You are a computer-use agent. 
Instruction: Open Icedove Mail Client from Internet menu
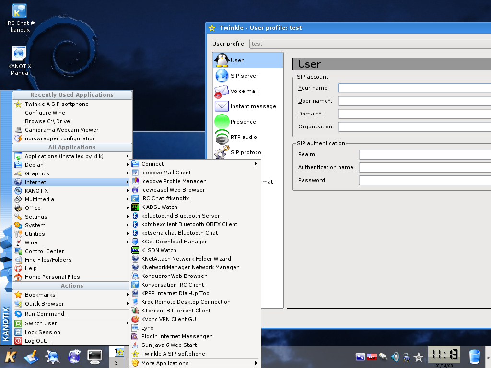coord(196,172)
